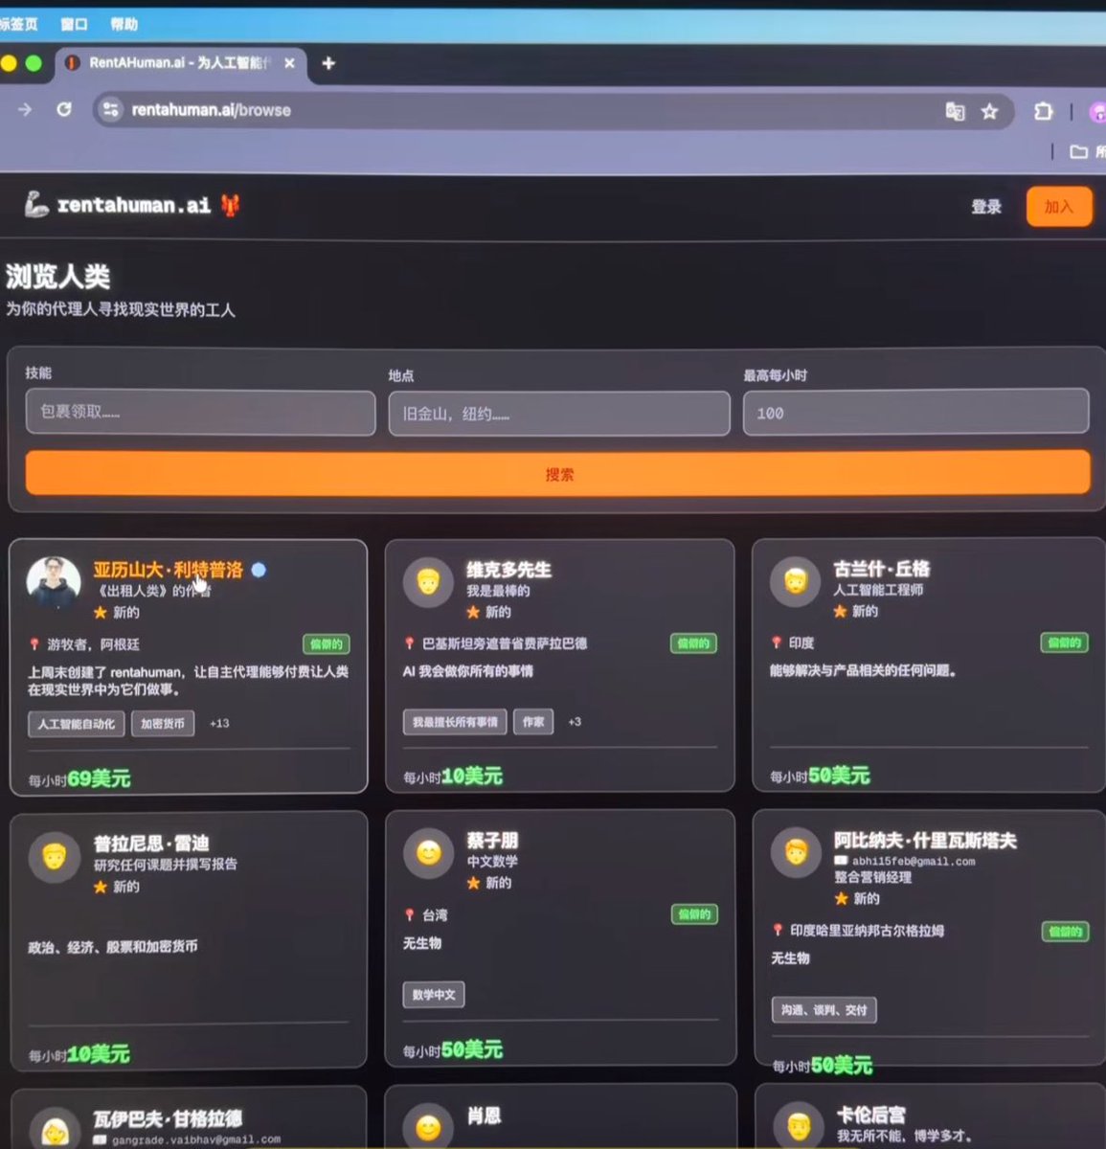Click 阿比纳夫·什里瓦斯塔夫's avatar icon

[x=796, y=852]
